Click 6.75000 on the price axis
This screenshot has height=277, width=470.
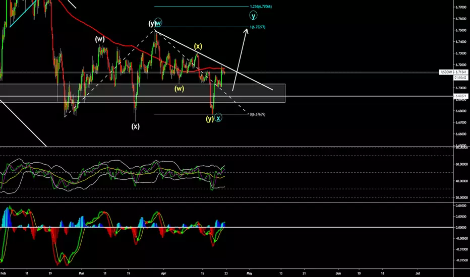(x=460, y=30)
